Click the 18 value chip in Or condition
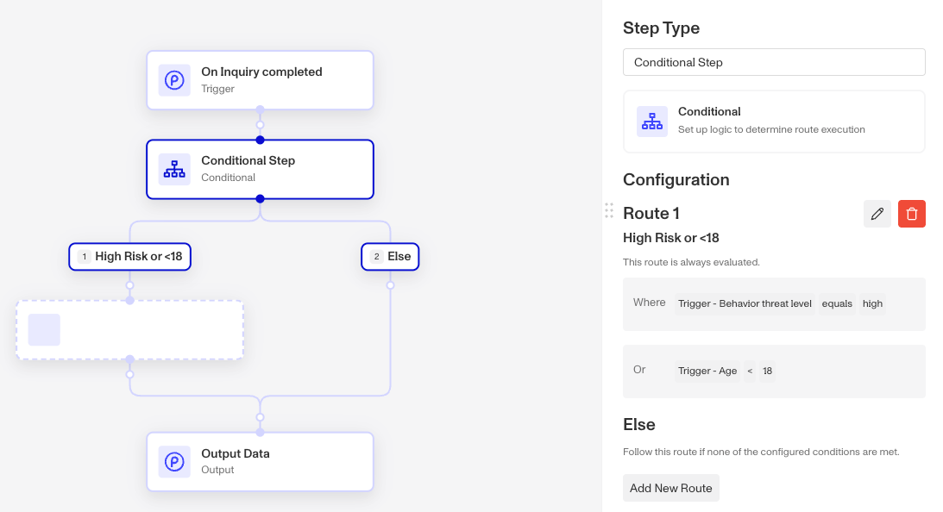 (x=767, y=371)
